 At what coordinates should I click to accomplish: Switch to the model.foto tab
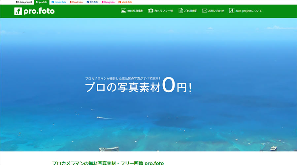coord(59,2)
